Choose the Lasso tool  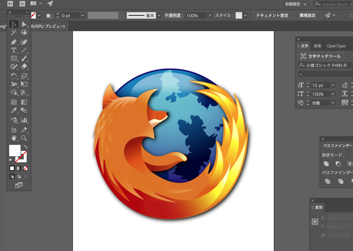[24, 33]
